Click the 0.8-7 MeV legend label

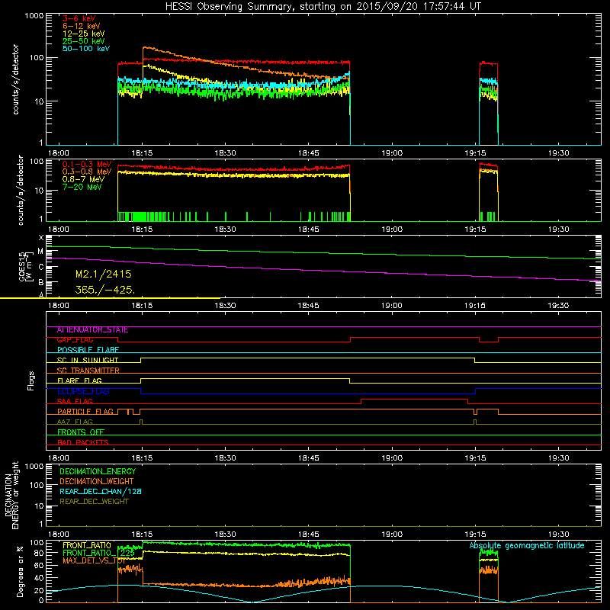tap(83, 179)
